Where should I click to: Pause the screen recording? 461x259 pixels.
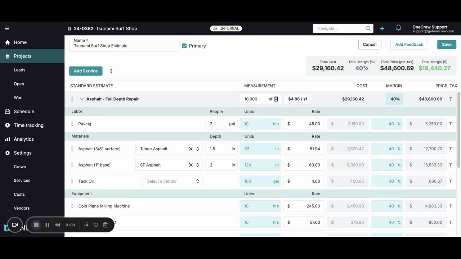[x=47, y=225]
